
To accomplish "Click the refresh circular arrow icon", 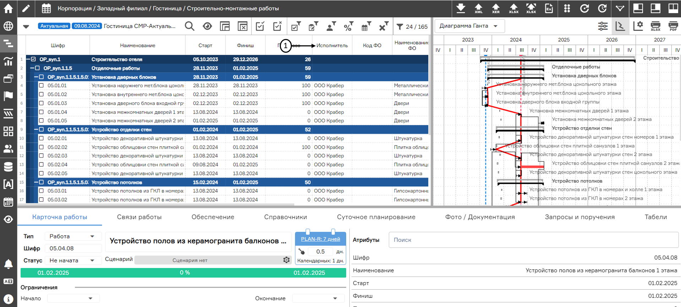I will (584, 8).
